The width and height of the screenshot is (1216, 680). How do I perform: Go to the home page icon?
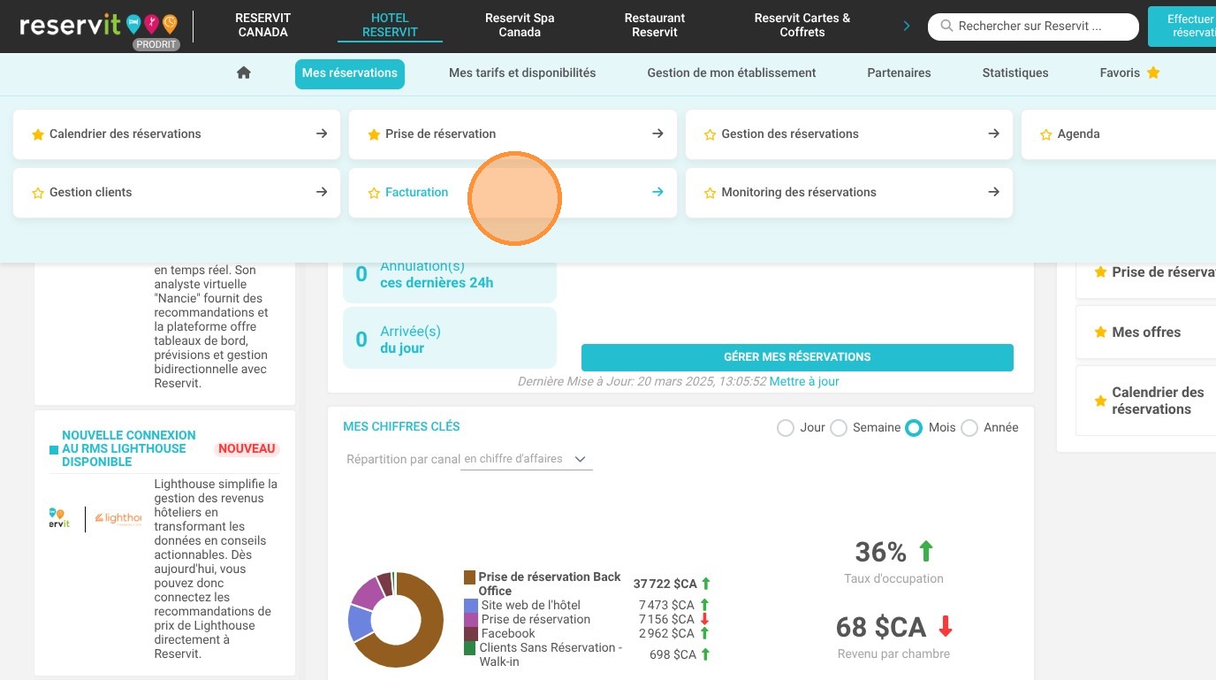coord(244,73)
